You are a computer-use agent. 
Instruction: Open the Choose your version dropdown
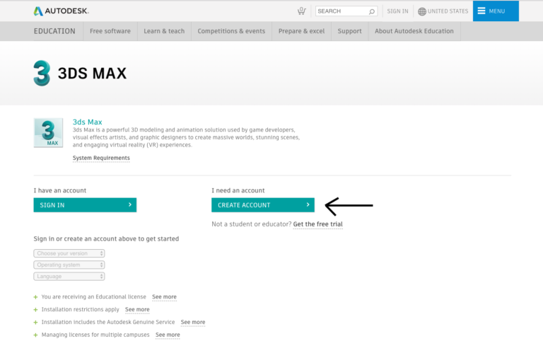point(69,253)
